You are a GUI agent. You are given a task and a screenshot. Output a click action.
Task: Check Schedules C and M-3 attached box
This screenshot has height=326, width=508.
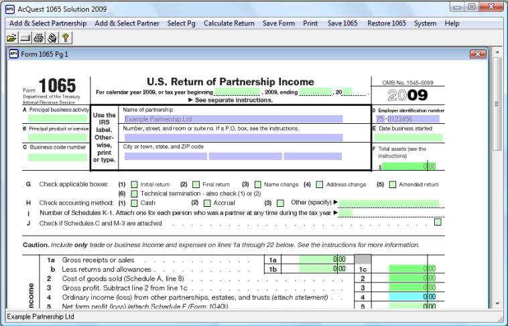coord(438,222)
